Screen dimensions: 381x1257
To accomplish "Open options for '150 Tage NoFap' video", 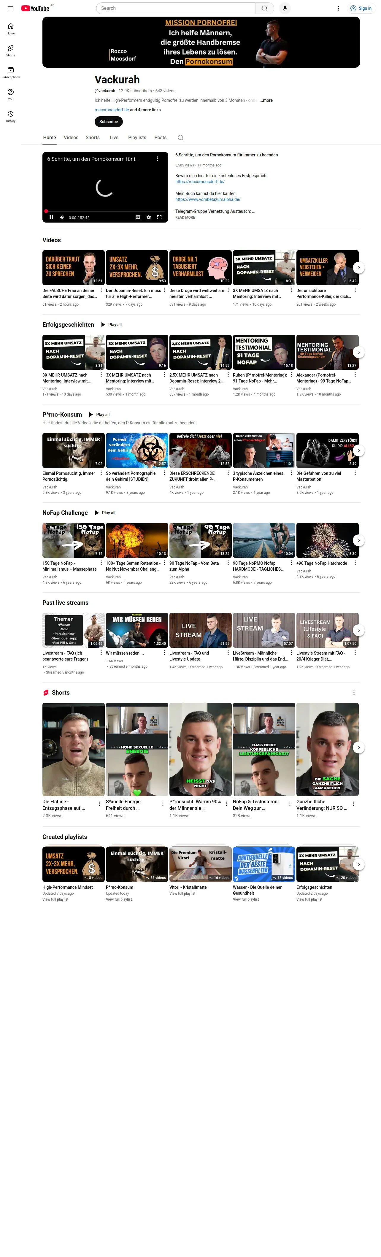I will 101,563.
